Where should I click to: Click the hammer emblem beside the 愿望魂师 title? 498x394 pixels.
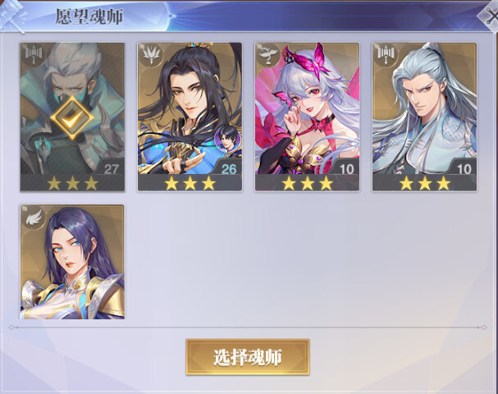(x=12, y=16)
